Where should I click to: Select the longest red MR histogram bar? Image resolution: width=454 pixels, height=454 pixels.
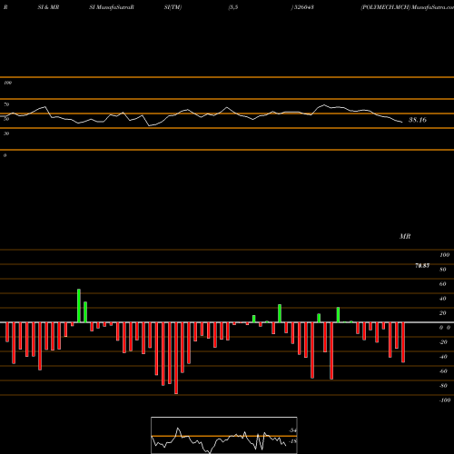point(176,358)
